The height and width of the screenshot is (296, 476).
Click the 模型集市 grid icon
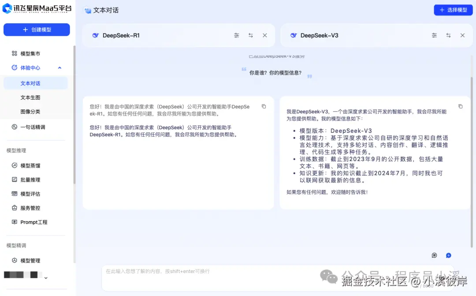14,53
